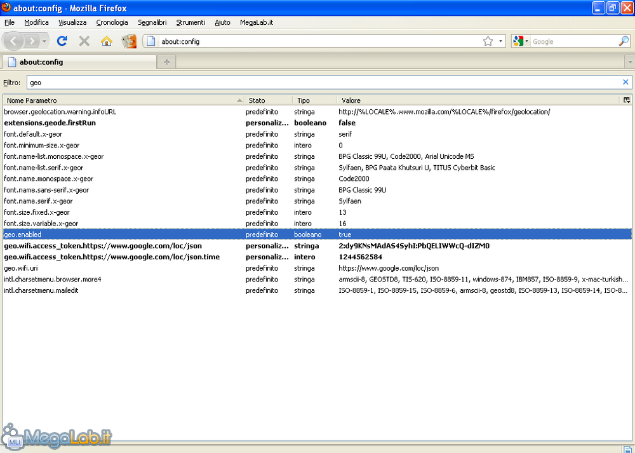Click the about:config address bar field

pyautogui.click(x=320, y=41)
